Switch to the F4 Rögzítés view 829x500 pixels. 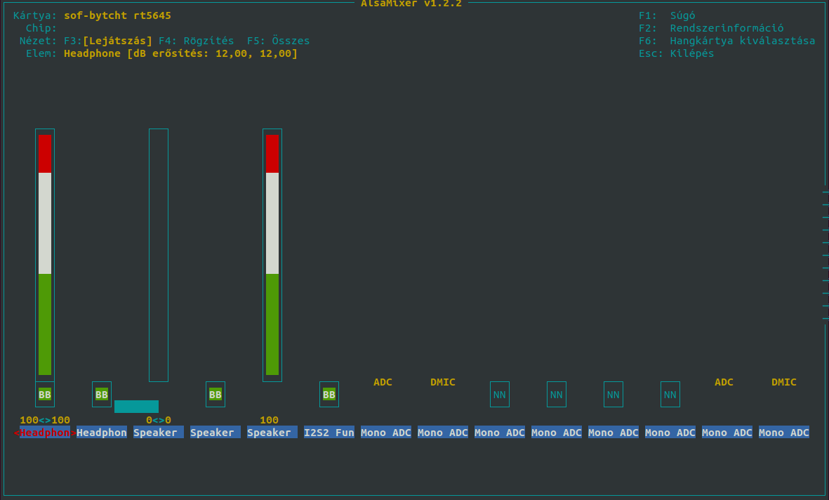click(x=196, y=41)
